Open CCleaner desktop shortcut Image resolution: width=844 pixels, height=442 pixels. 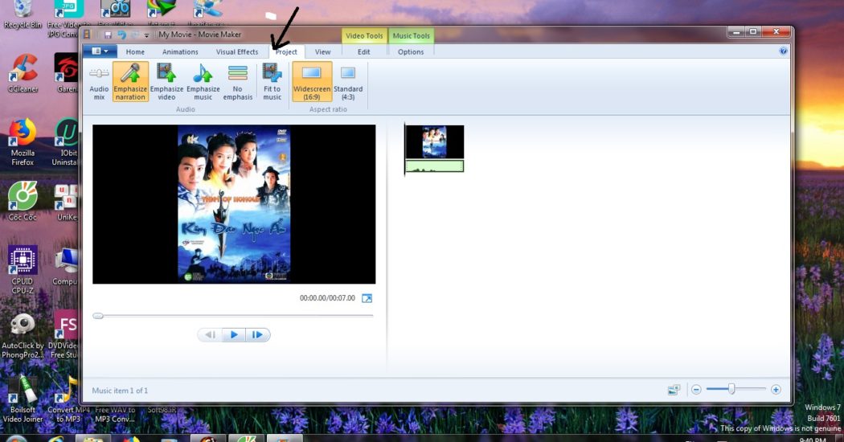click(23, 73)
